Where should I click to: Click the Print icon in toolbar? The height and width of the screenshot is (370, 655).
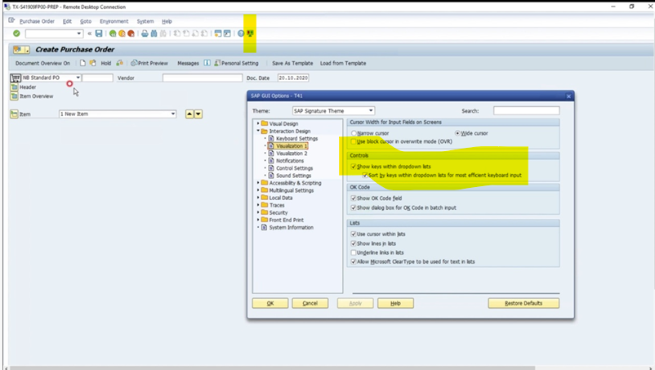145,33
